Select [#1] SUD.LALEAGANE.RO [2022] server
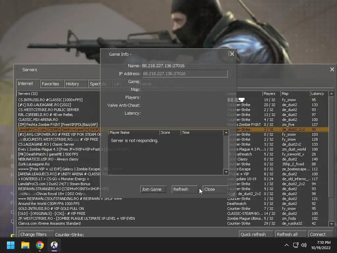The image size is (337, 253). pyautogui.click(x=172, y=105)
